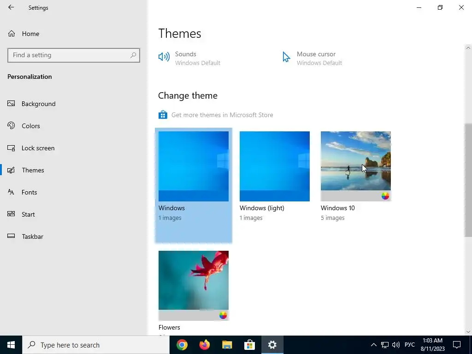Screen dimensions: 472x354
Task: Click the magnifier icon in Find a setting
Action: [133, 55]
